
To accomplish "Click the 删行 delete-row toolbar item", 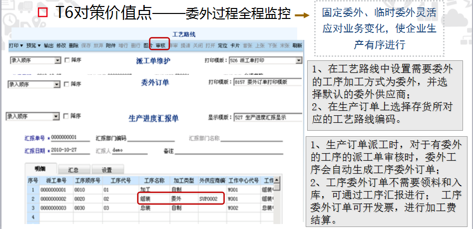I will coord(135,46).
